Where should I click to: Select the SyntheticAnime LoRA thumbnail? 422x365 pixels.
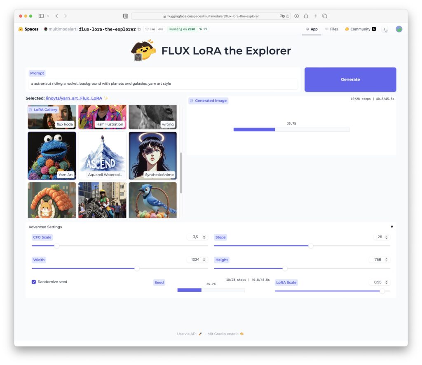pyautogui.click(x=153, y=156)
